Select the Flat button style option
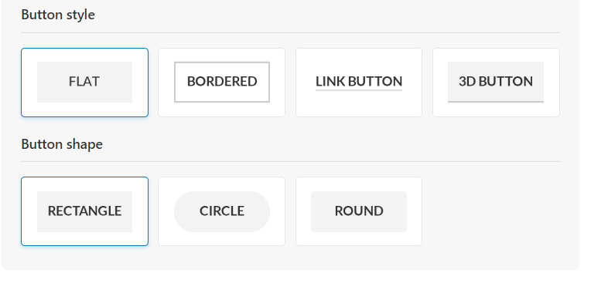This screenshot has height=290, width=591. [85, 83]
